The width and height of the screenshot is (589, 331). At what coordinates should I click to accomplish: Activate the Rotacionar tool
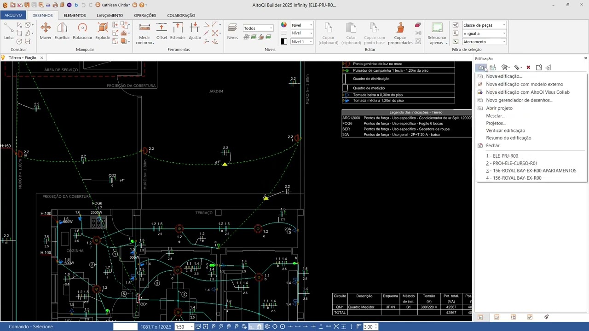(82, 31)
